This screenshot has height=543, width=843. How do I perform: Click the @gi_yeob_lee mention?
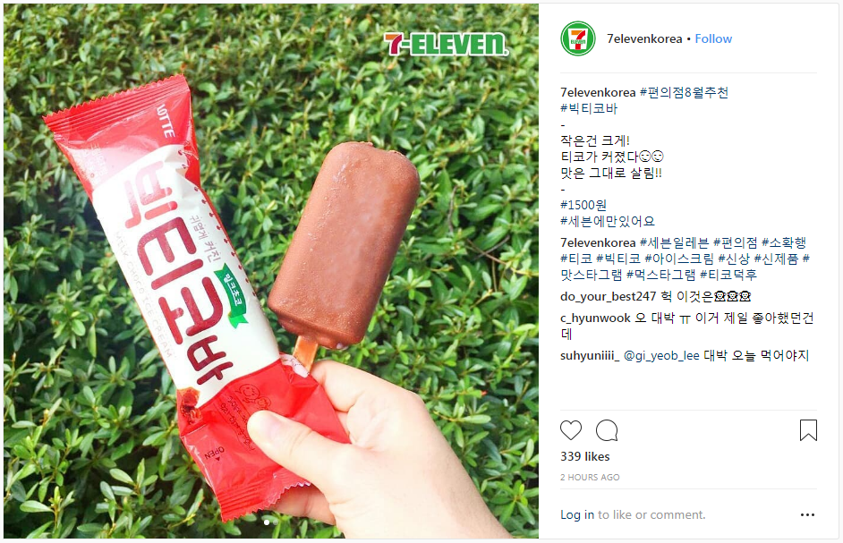coord(661,356)
